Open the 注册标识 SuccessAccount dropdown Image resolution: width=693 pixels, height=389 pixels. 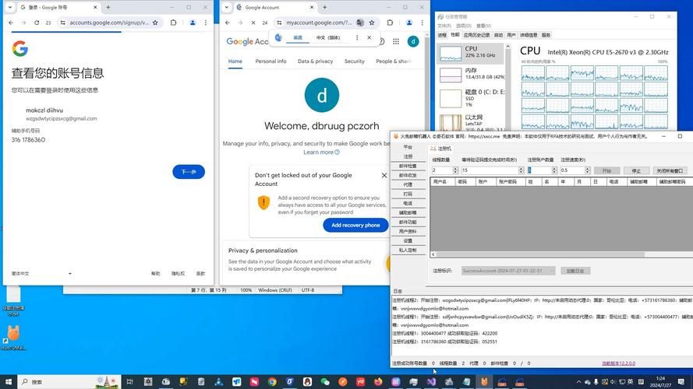pyautogui.click(x=508, y=271)
